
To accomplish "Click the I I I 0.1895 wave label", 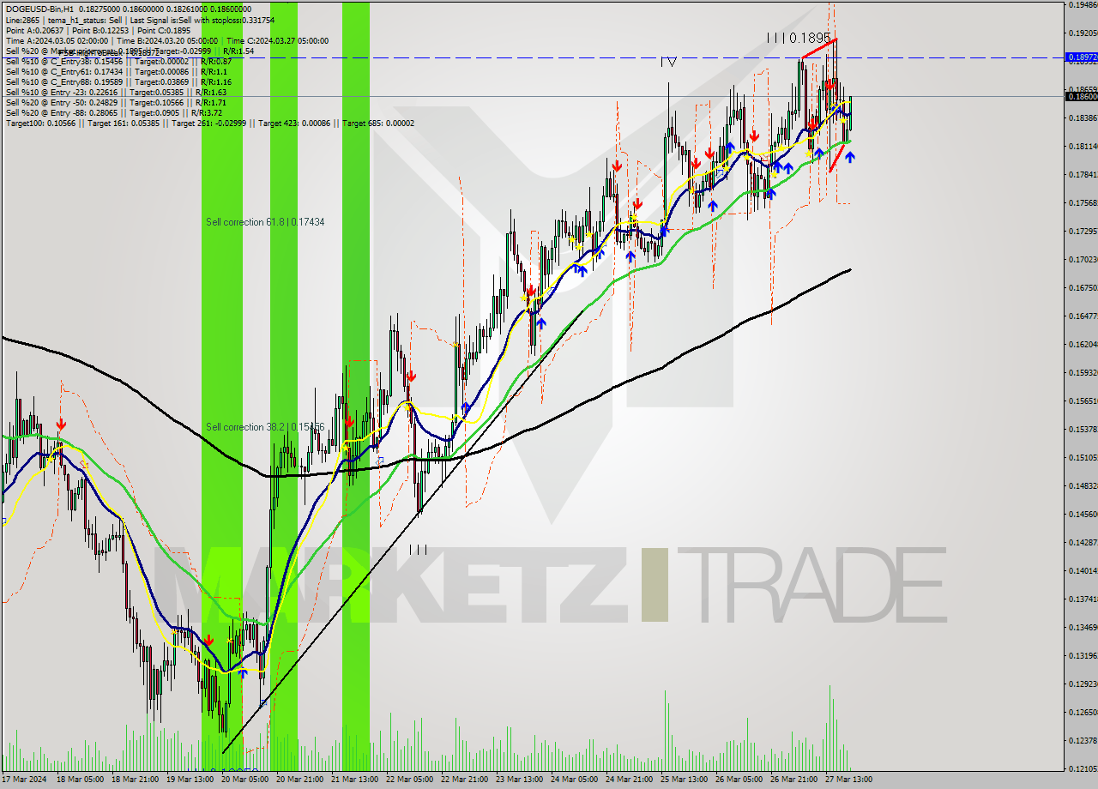I will (x=799, y=38).
